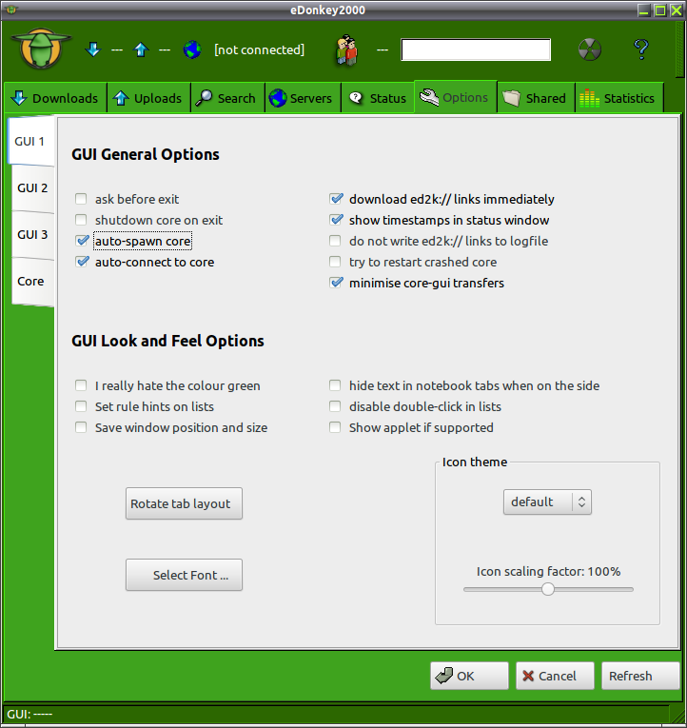Click the Rotate tab layout button
687x728 pixels.
coord(184,503)
